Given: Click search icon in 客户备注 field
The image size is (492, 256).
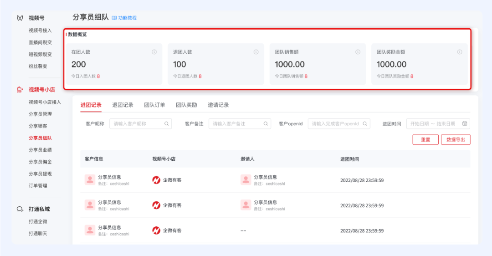Looking at the screenshot, I should [x=266, y=123].
